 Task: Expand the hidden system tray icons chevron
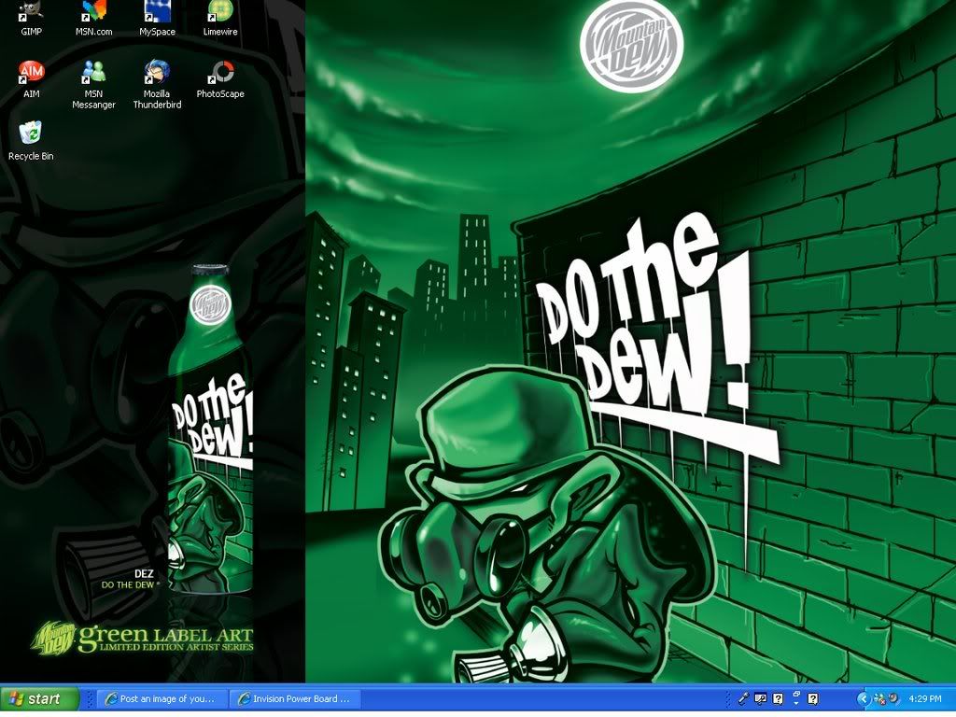pos(864,698)
